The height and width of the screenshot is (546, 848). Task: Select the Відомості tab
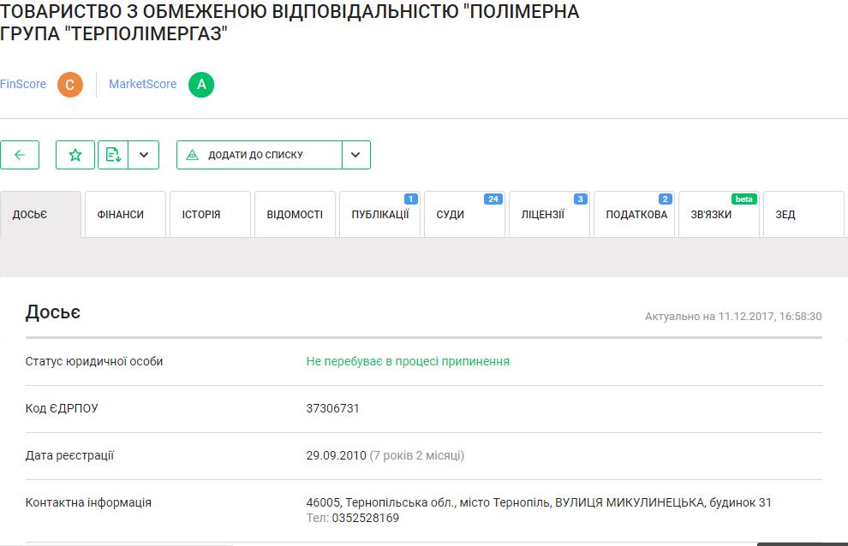[x=295, y=215]
